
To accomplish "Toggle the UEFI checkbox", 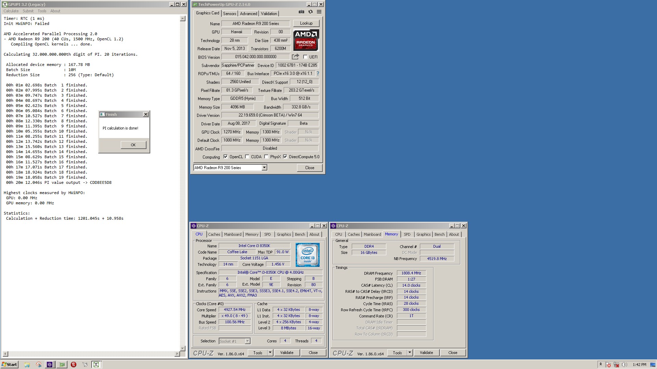I will (x=305, y=57).
